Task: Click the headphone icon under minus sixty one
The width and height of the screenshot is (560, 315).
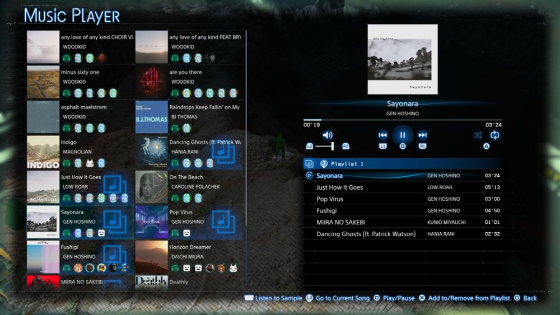Action: coord(67,93)
